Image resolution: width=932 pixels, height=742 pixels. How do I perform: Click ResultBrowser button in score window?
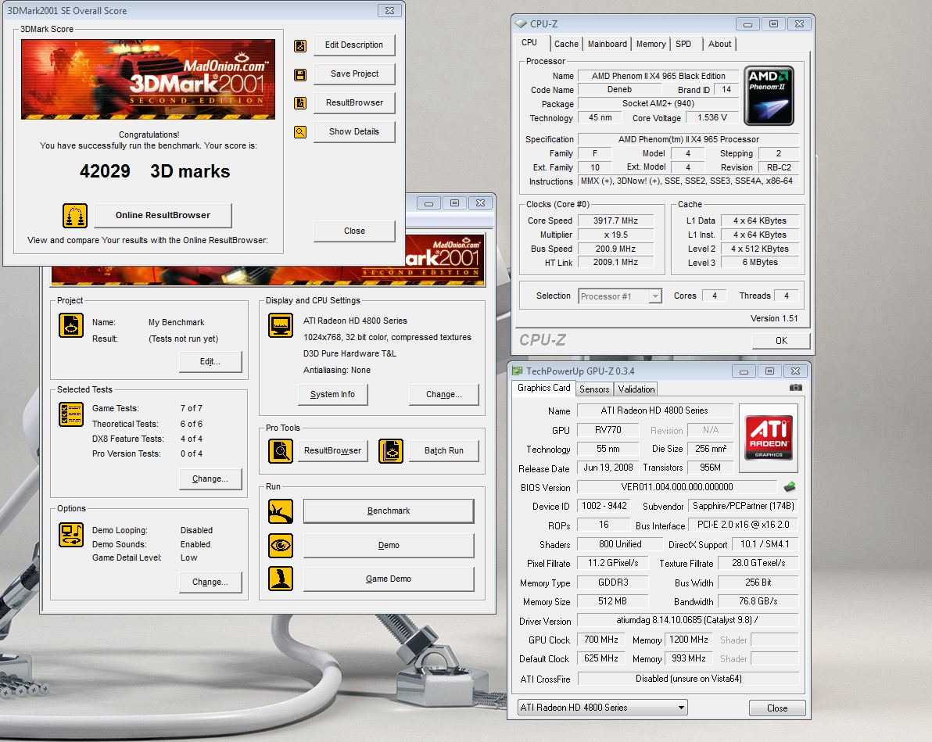[353, 103]
